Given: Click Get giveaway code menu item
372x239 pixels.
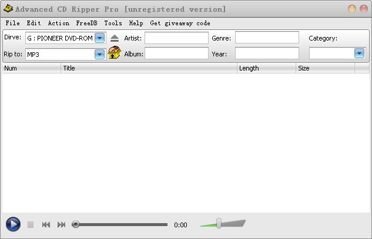Looking at the screenshot, I should click(180, 23).
